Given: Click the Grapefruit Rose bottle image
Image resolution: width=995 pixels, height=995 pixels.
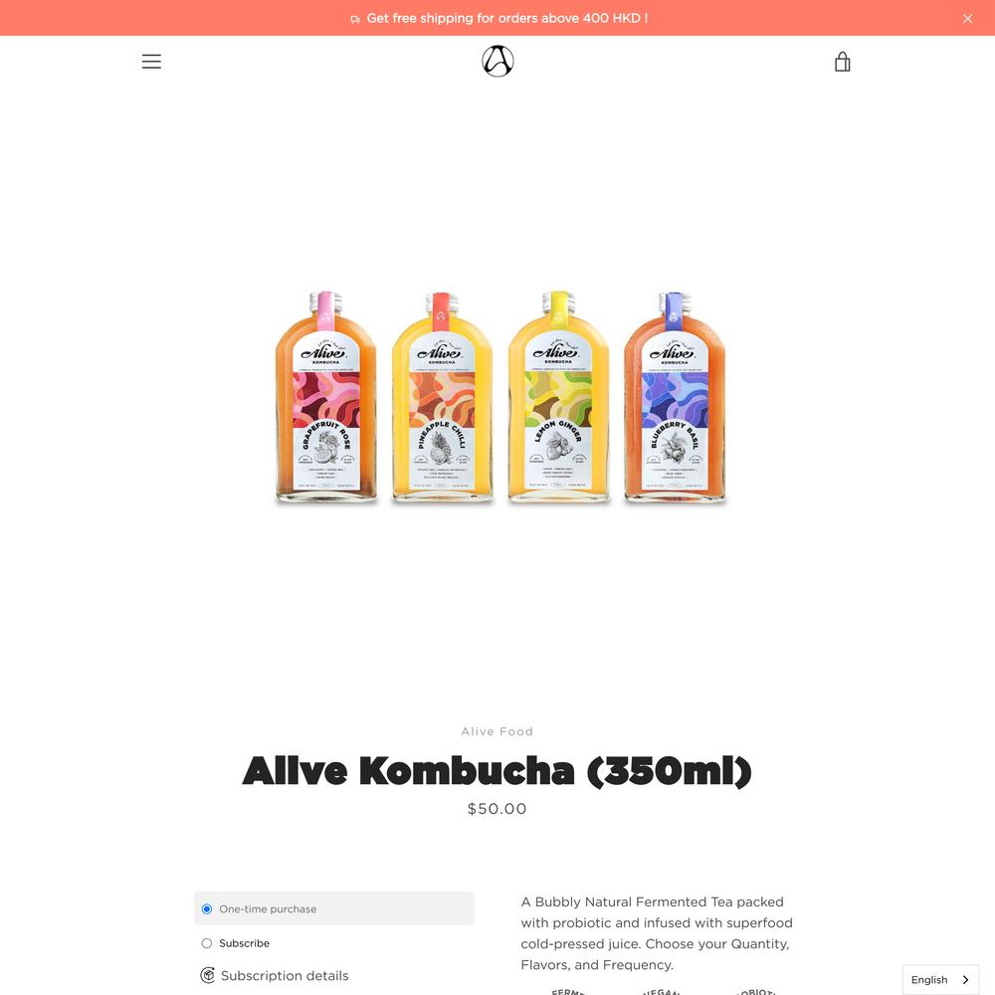Looking at the screenshot, I should [x=325, y=397].
